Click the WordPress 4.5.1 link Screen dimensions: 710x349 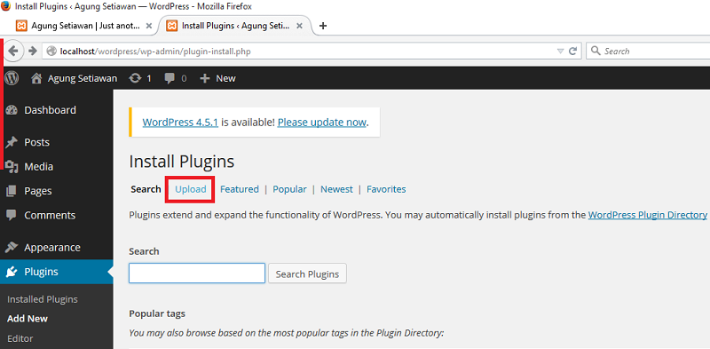coord(180,123)
